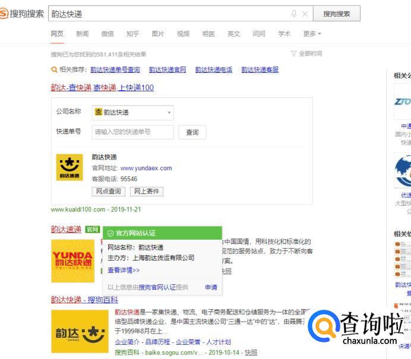Open related link 韵达快递官网
This screenshot has height=359, width=411.
167,69
